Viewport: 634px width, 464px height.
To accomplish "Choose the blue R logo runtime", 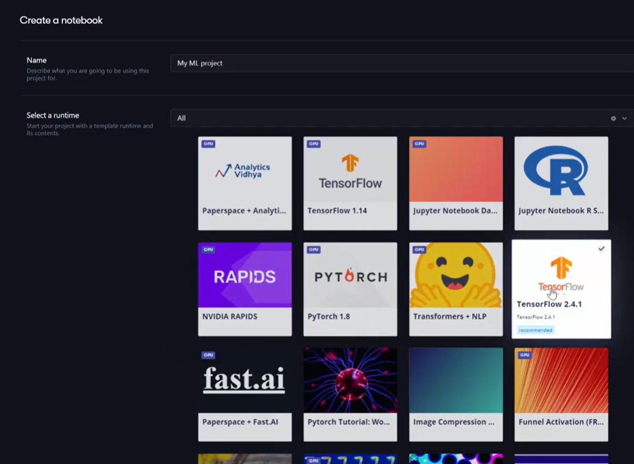I will [556, 170].
